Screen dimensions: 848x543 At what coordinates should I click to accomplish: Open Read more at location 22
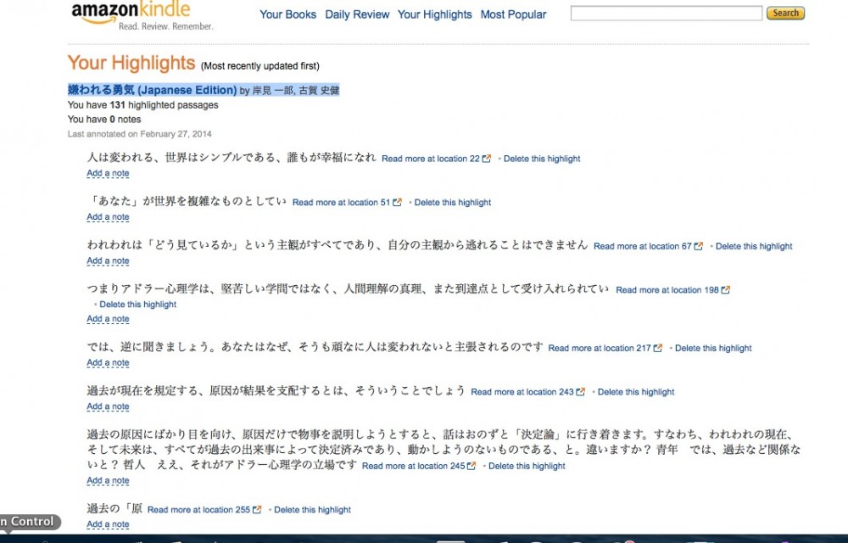[x=431, y=159]
